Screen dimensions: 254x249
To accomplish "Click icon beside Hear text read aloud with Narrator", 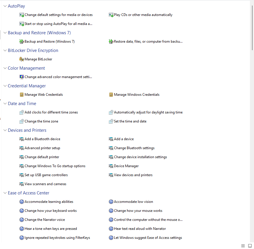I will 111,229.
